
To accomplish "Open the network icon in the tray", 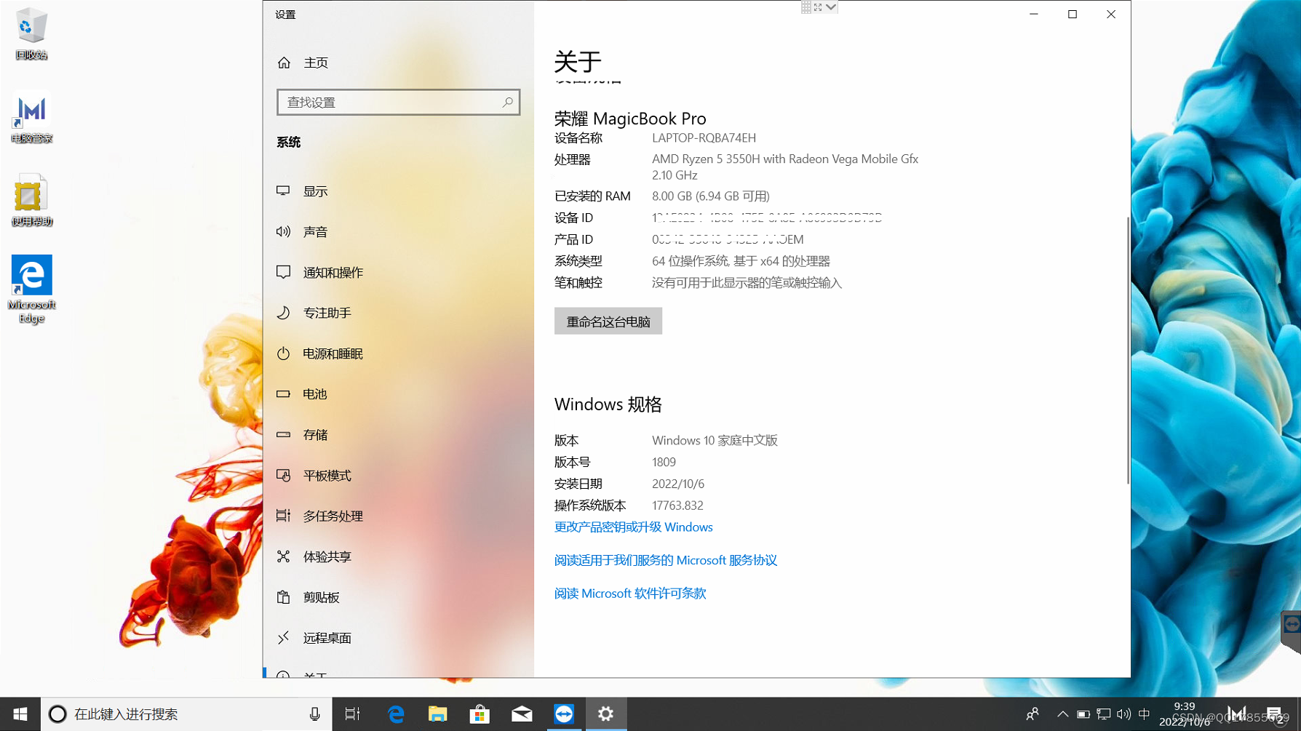I will click(1103, 714).
